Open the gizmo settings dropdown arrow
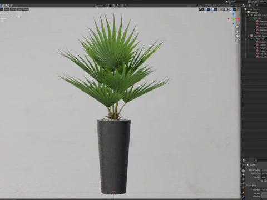Screen dimensions: 267x200 [209, 9]
